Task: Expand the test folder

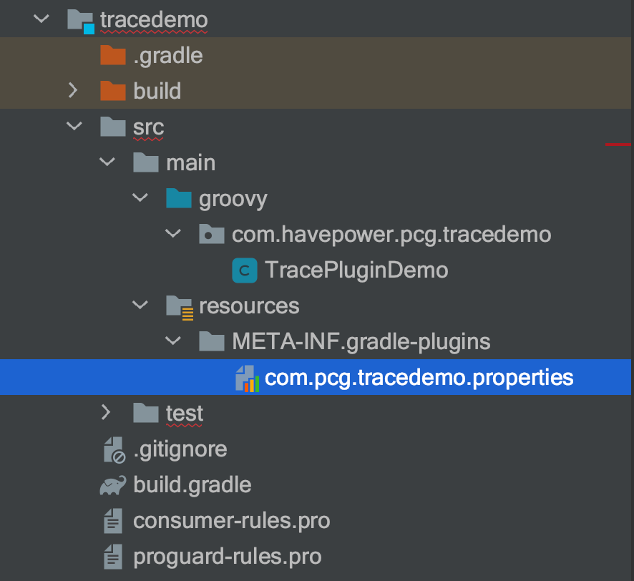Action: 106,413
